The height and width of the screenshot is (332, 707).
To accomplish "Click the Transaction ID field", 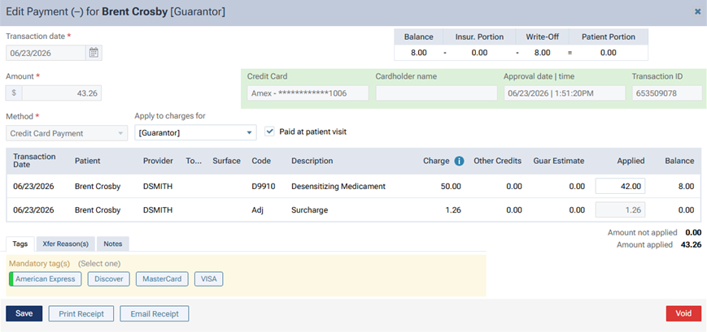I will coord(667,93).
